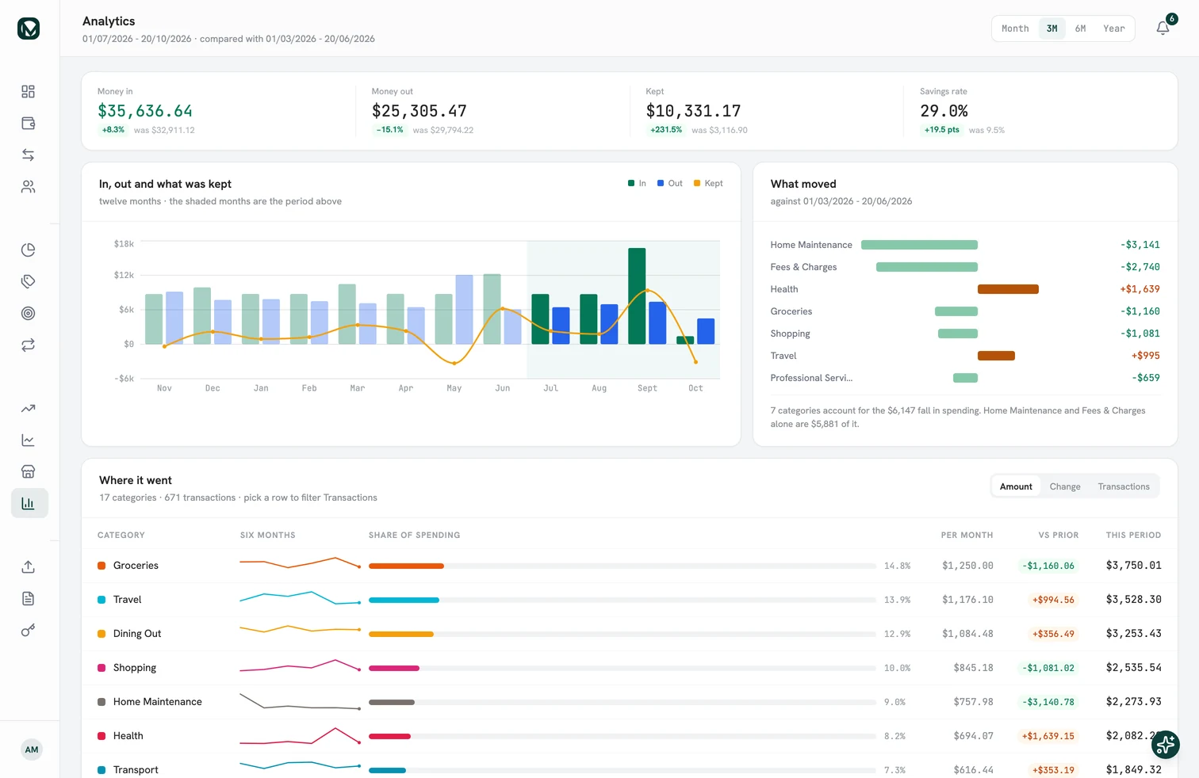Click the CATEGORY column header

click(x=121, y=535)
